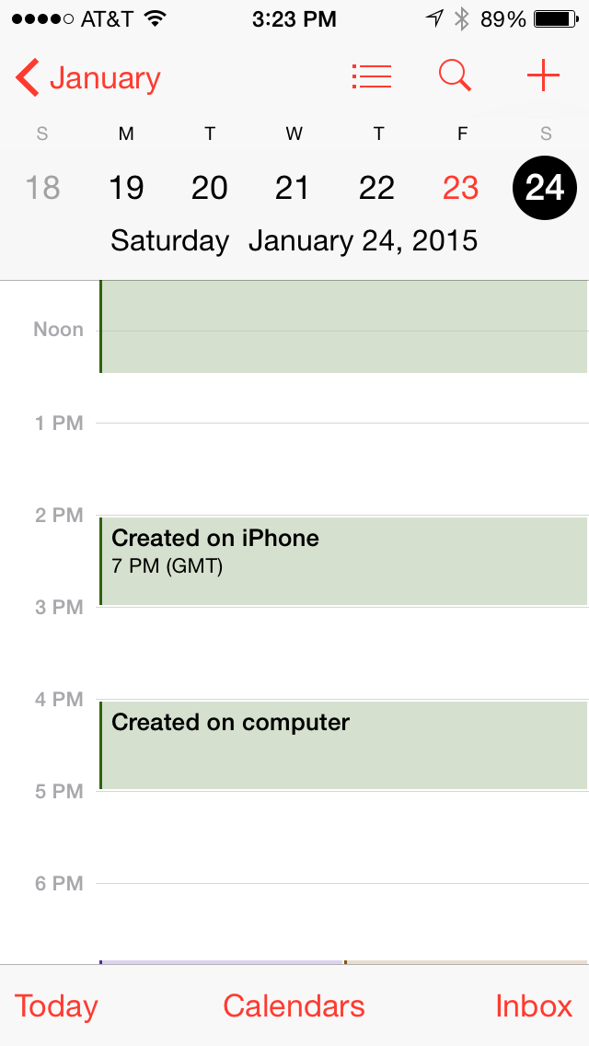This screenshot has height=1046, width=589.
Task: Select Sunday 18 in week strip
Action: 42,188
